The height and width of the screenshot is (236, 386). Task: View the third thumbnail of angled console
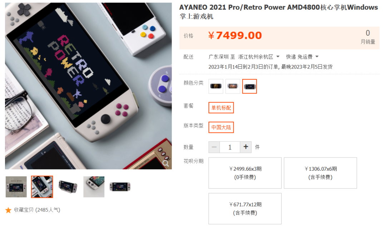[x=68, y=187]
